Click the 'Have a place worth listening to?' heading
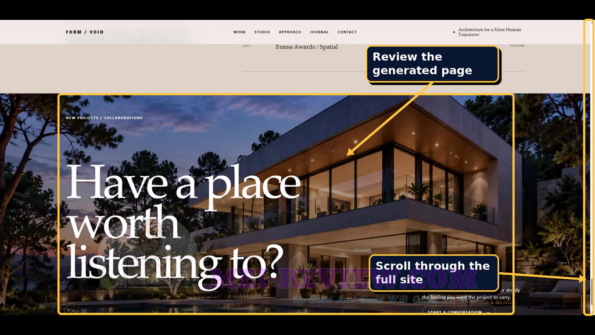The height and width of the screenshot is (335, 595). click(x=183, y=226)
